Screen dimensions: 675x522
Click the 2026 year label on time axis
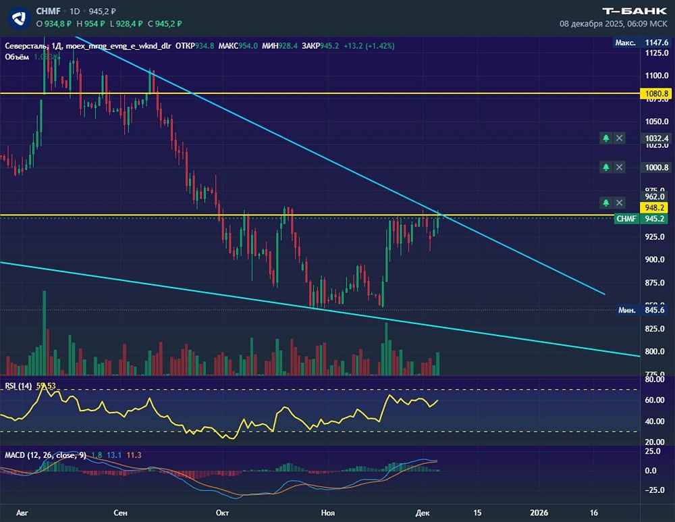pos(539,513)
